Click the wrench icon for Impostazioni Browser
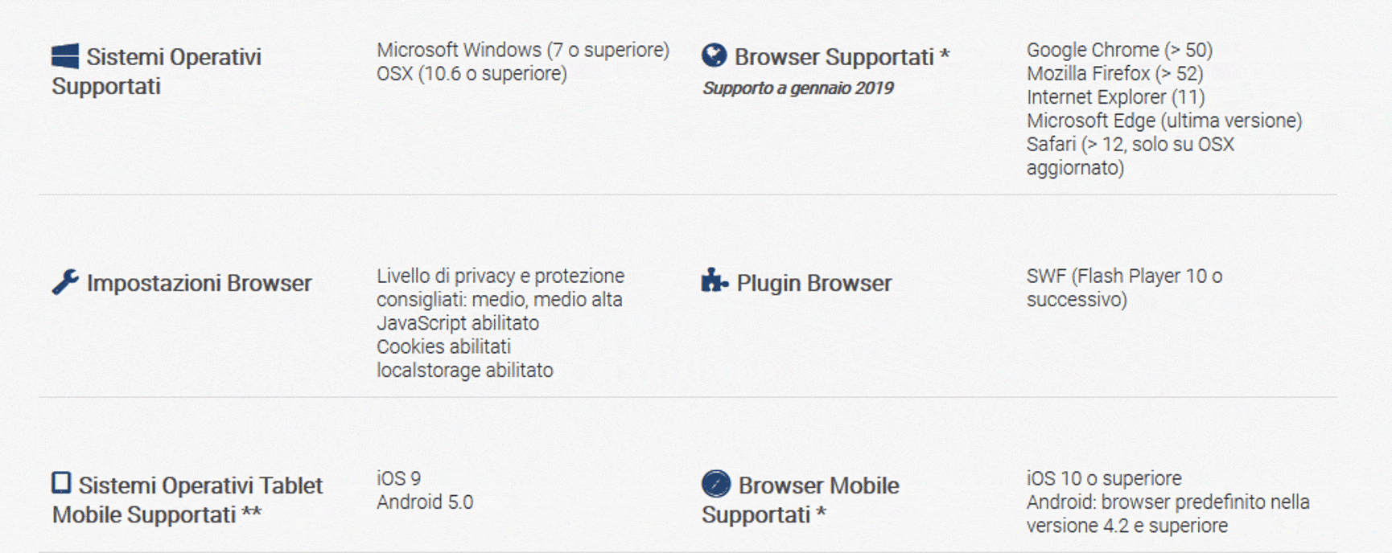Screen dimensions: 1392x553 click(65, 282)
